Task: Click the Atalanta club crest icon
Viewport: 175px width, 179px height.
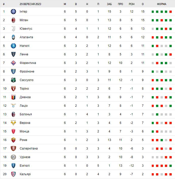Action: tap(13, 37)
